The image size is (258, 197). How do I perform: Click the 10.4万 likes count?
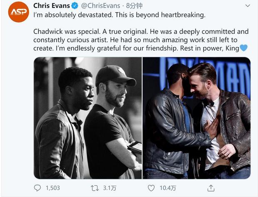click(x=168, y=188)
